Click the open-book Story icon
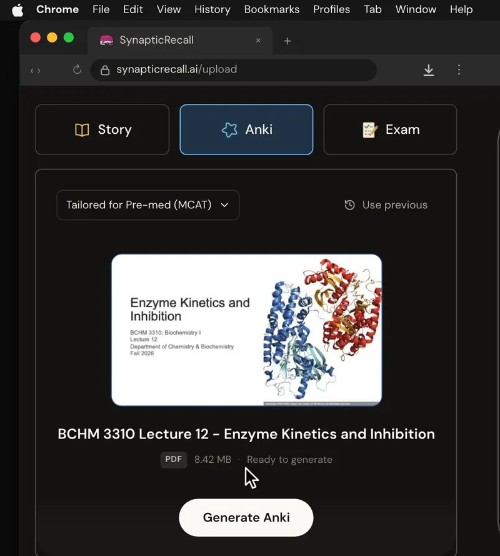This screenshot has width=500, height=556. [x=82, y=130]
